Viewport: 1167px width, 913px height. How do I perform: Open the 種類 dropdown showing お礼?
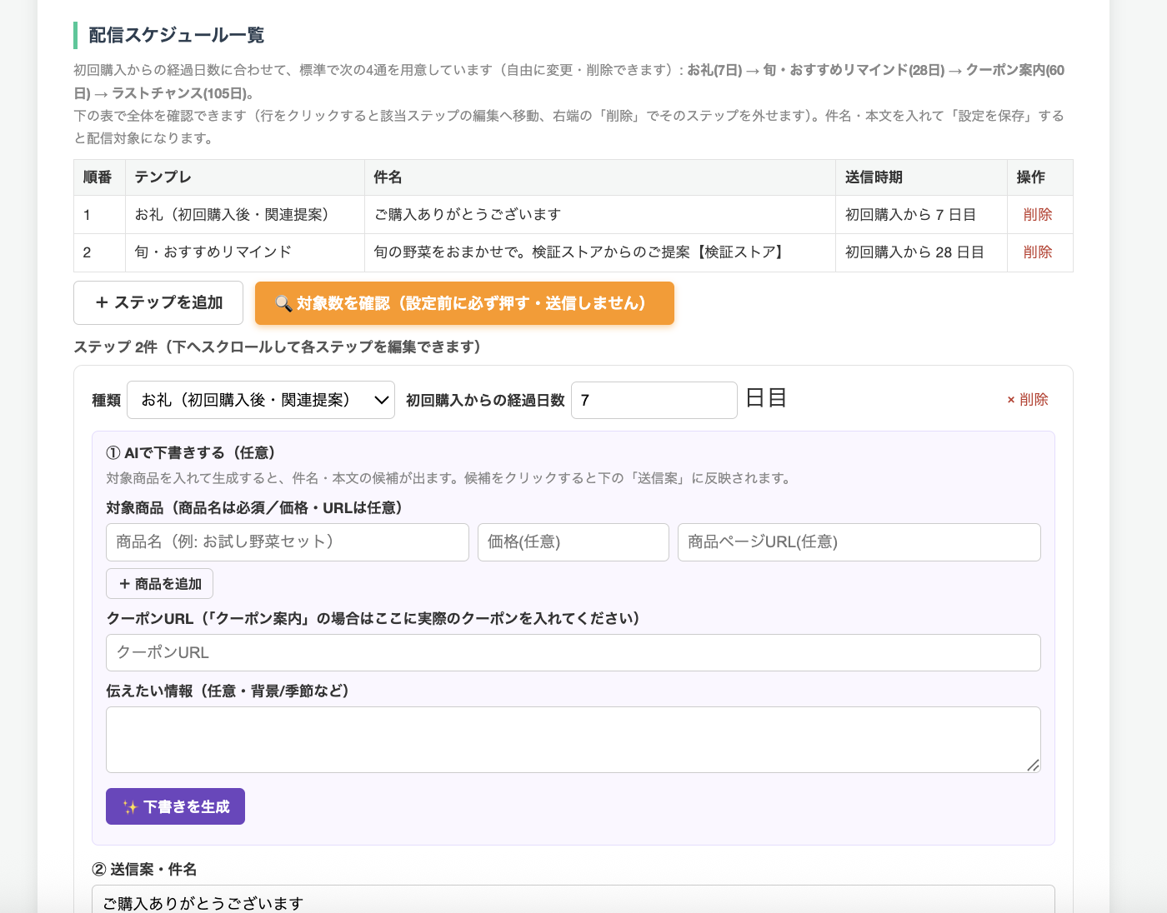[x=261, y=400]
